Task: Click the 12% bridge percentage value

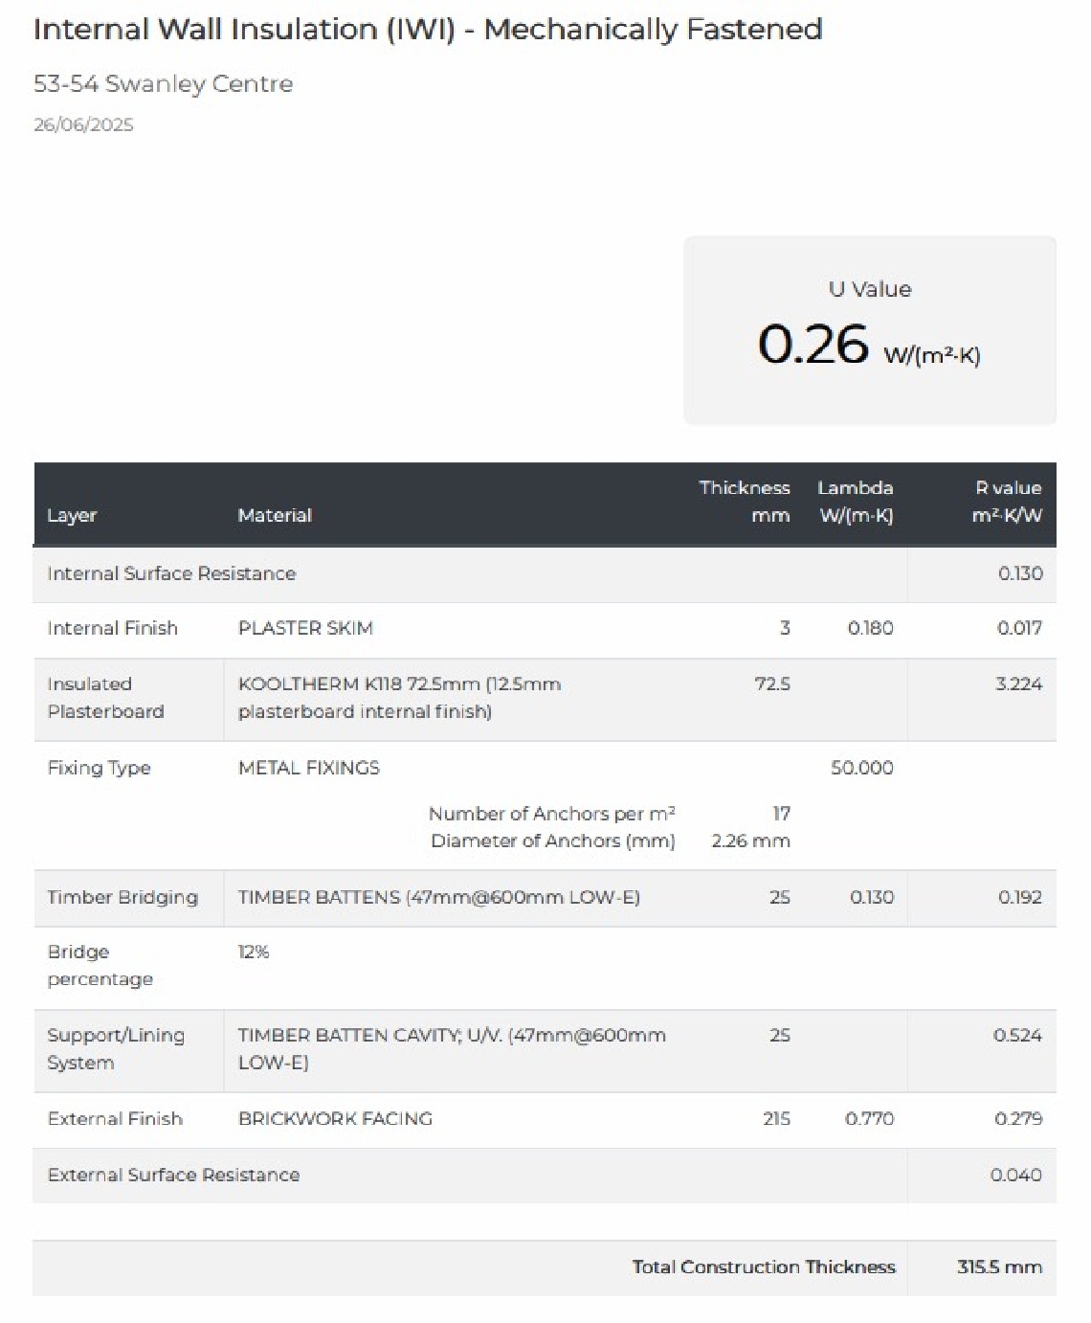Action: (254, 952)
